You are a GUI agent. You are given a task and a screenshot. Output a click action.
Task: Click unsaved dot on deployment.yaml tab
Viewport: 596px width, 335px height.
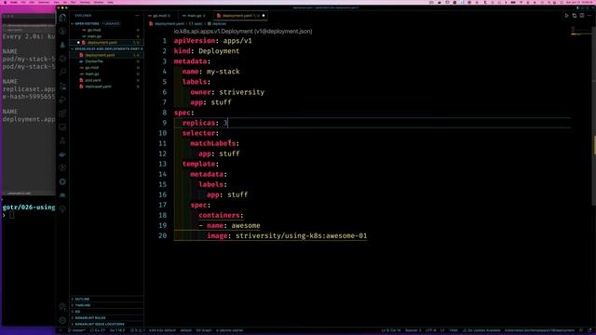point(264,16)
